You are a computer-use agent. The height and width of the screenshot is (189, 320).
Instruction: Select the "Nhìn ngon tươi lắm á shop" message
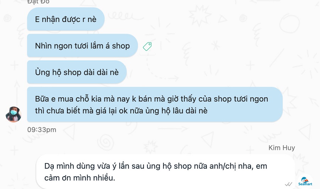(x=82, y=46)
